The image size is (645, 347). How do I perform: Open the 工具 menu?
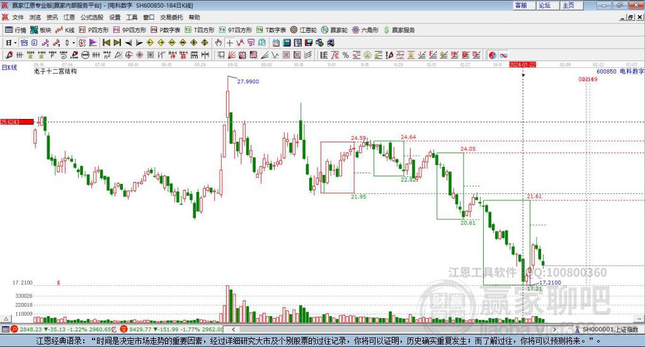(132, 17)
